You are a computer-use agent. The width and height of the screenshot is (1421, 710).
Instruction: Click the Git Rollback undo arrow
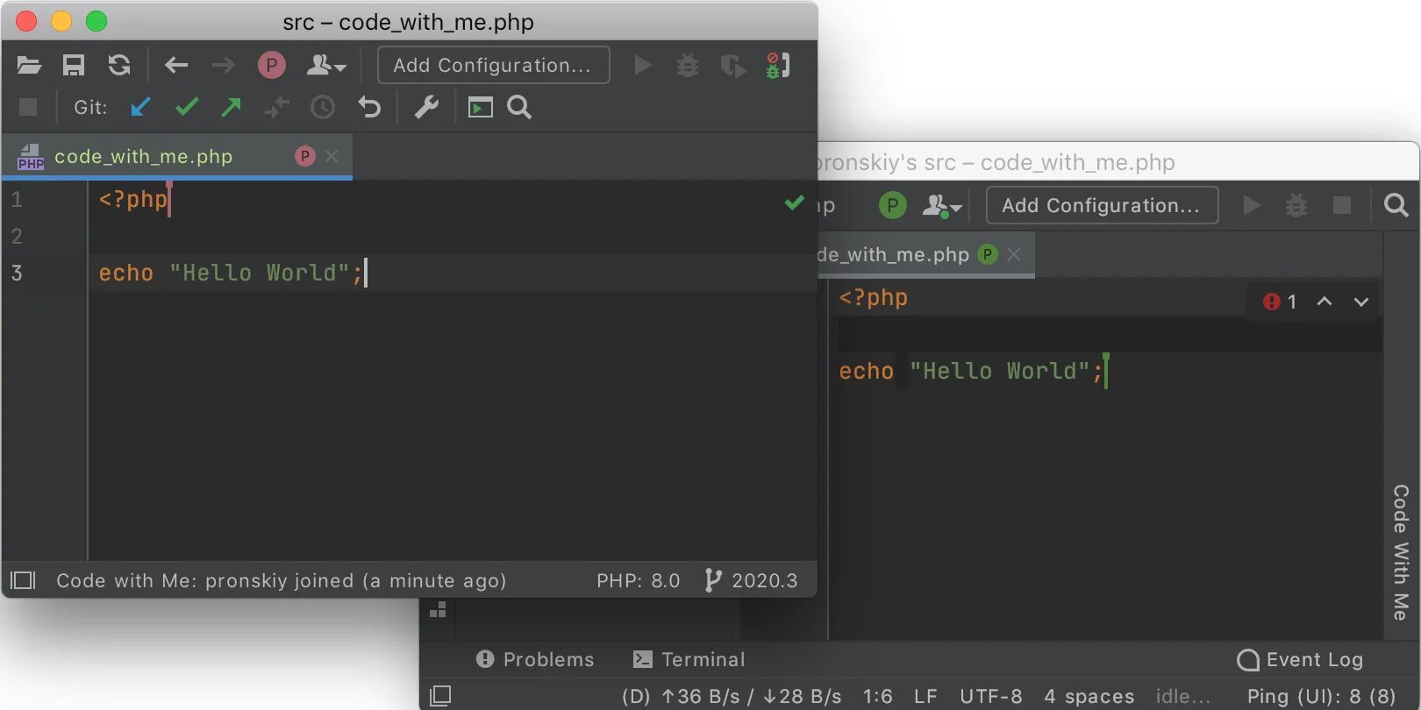click(369, 107)
